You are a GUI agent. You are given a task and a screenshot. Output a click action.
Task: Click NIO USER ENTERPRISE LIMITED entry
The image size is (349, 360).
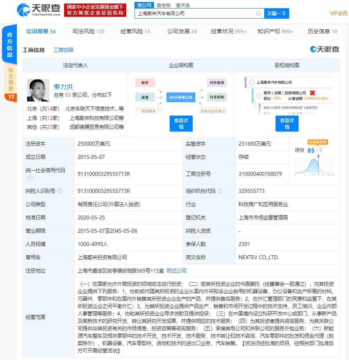tap(291, 108)
